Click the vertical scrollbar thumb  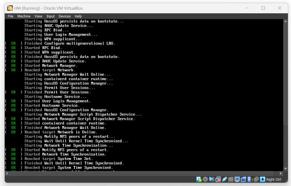[x=286, y=74]
